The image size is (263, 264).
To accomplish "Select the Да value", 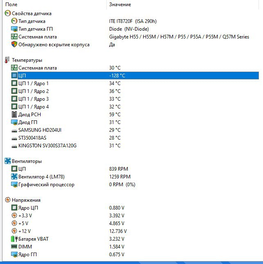I will click(x=112, y=45).
